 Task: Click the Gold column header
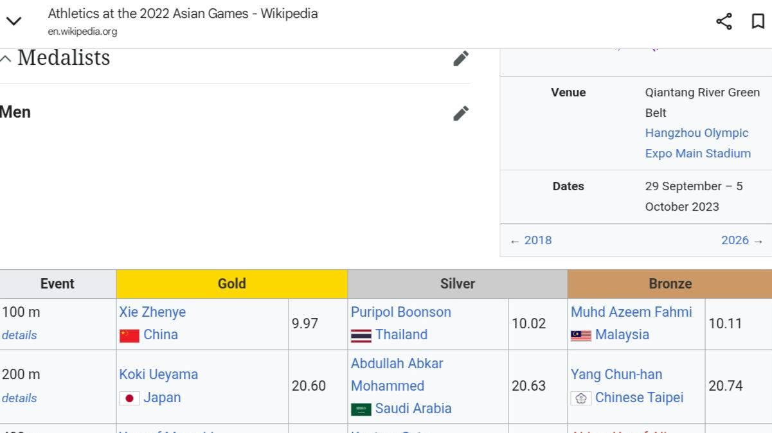231,284
